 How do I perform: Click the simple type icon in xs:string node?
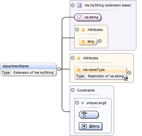point(80,17)
